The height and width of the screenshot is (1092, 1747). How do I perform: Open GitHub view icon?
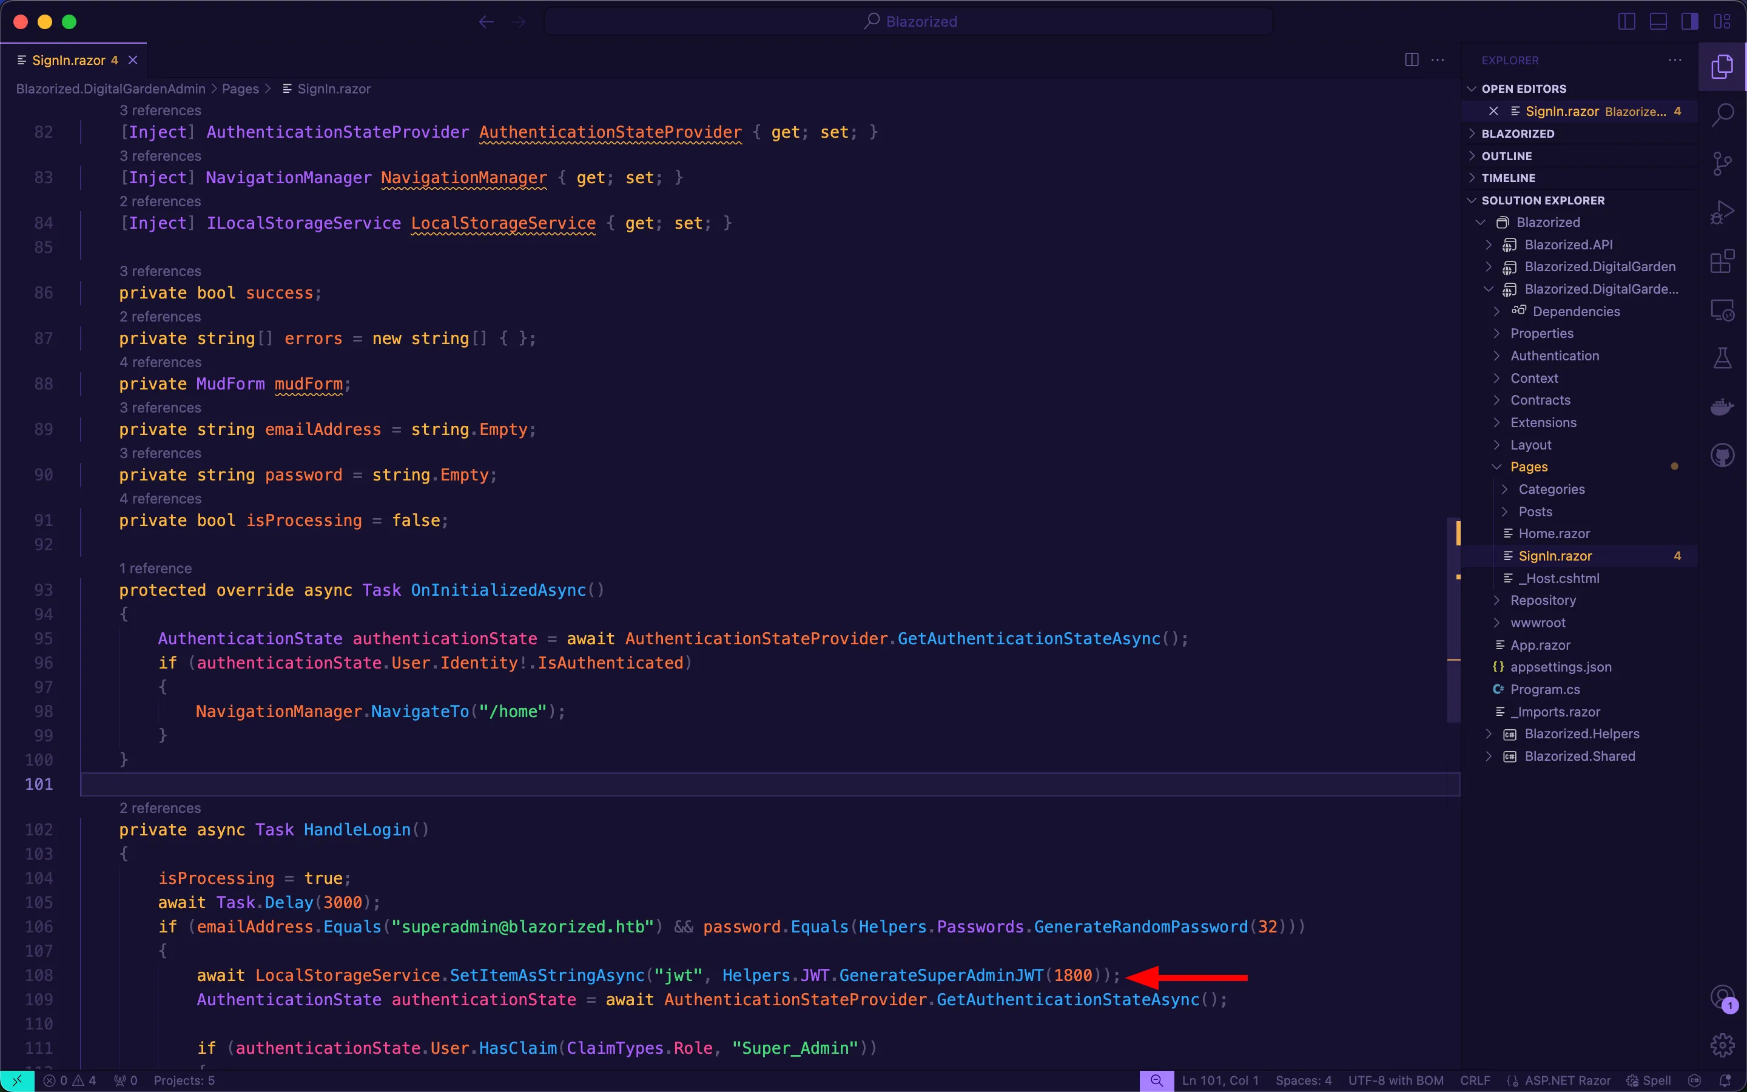(x=1723, y=456)
